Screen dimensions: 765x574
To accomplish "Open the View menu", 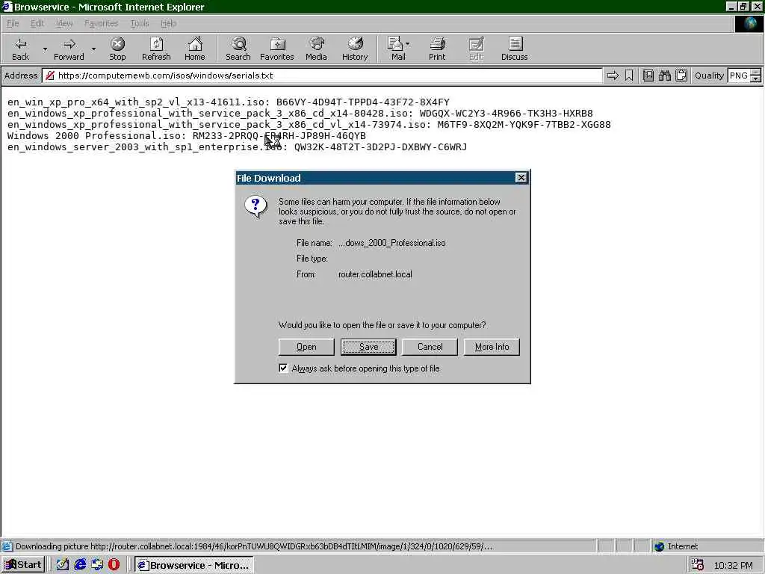I will (x=64, y=23).
